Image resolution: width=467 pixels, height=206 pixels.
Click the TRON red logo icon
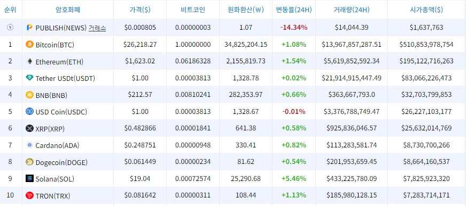[29, 195]
